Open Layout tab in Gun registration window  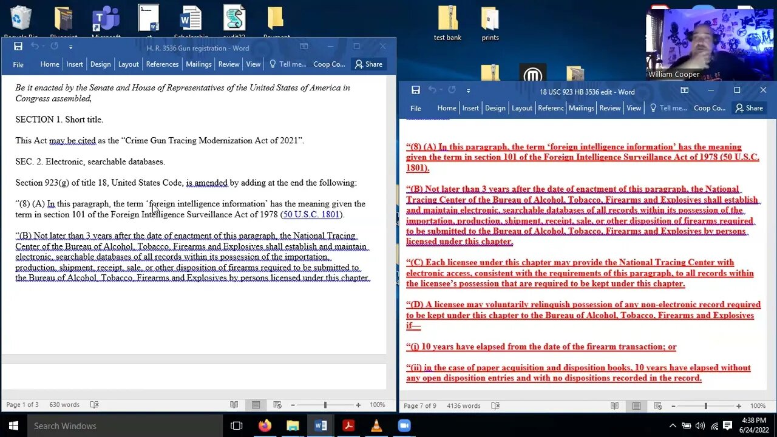point(128,64)
